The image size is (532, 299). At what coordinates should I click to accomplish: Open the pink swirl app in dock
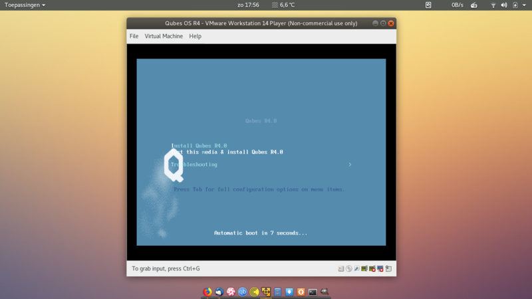pyautogui.click(x=231, y=292)
